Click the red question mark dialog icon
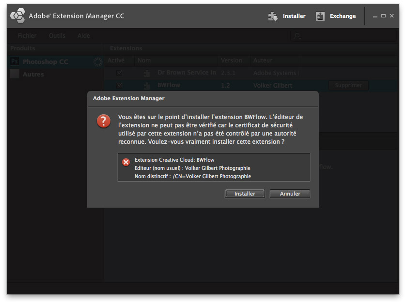 click(x=104, y=121)
